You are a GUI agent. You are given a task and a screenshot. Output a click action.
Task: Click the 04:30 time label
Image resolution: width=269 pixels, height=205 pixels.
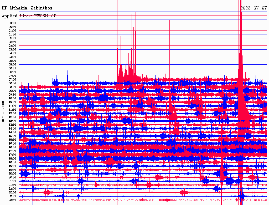pos(12,57)
